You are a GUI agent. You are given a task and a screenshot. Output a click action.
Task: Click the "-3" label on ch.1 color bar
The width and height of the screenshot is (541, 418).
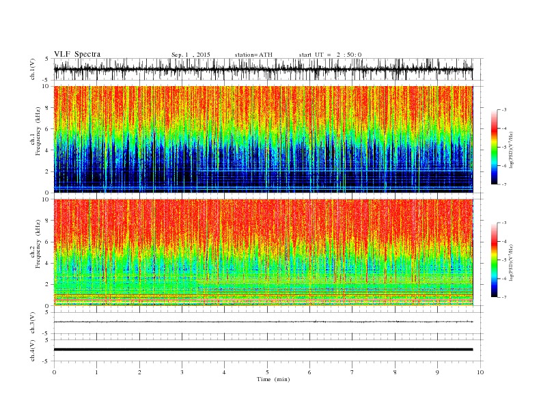pyautogui.click(x=503, y=110)
